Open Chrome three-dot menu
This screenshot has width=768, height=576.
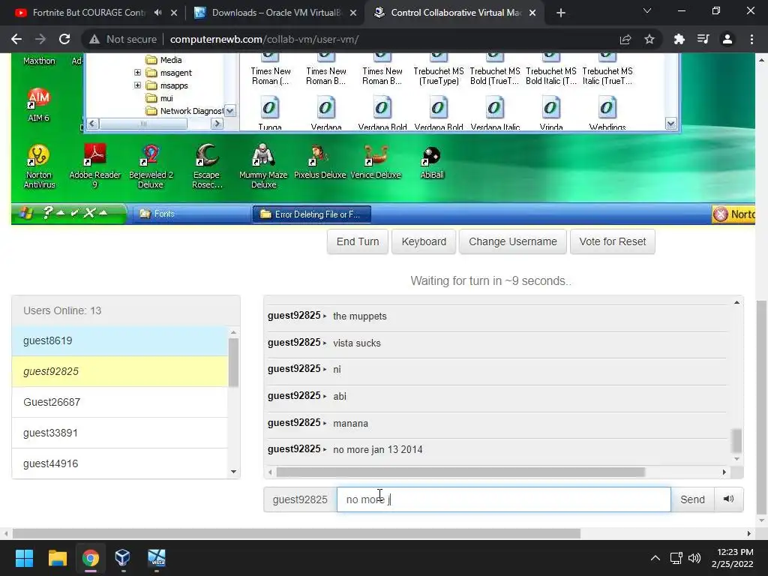click(751, 39)
